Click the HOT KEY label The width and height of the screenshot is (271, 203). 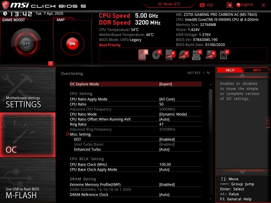(194, 73)
